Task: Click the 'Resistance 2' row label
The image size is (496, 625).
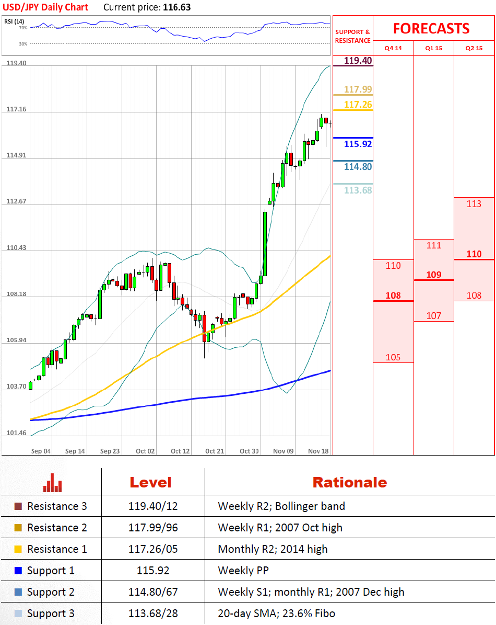Action: click(57, 528)
